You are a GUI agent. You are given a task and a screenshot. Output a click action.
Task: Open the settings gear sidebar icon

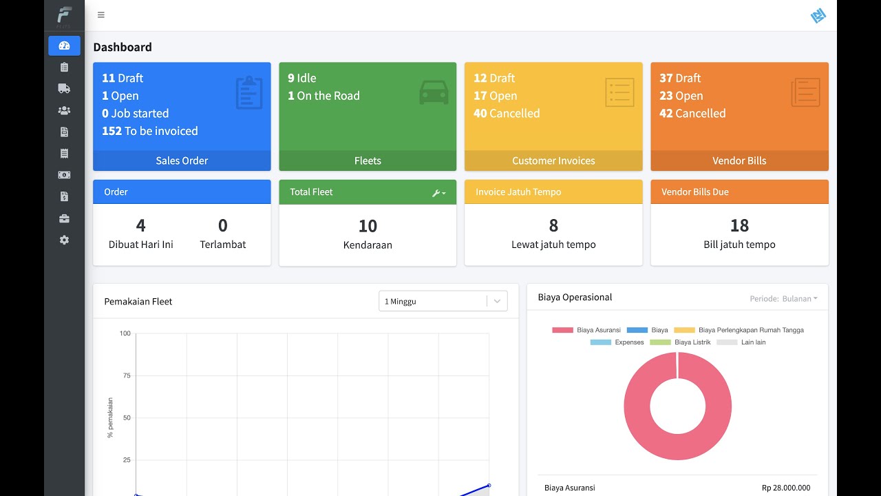[x=64, y=240]
